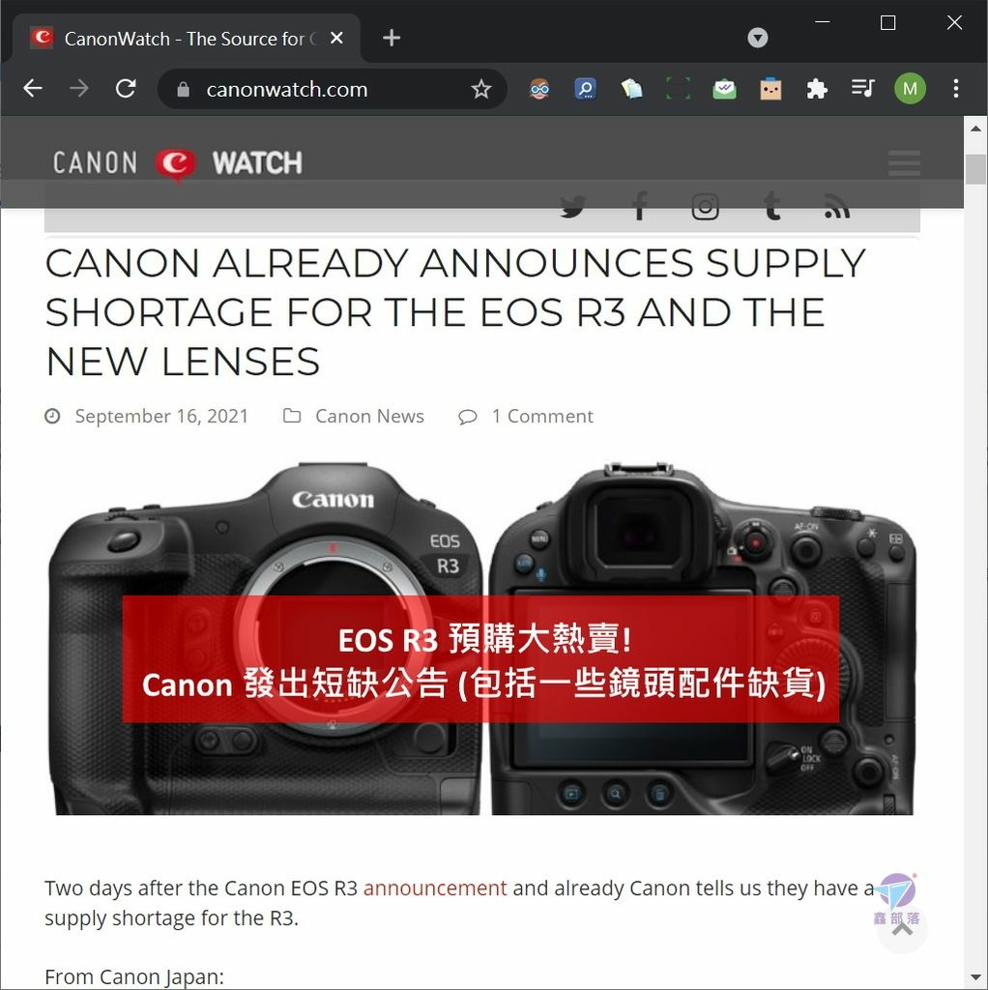Open the Twitter social link icon
988x990 pixels.
click(x=572, y=207)
